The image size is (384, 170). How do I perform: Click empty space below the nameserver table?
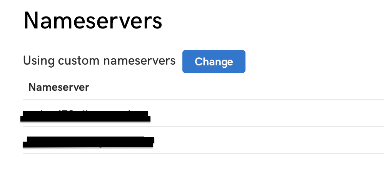coord(203,162)
